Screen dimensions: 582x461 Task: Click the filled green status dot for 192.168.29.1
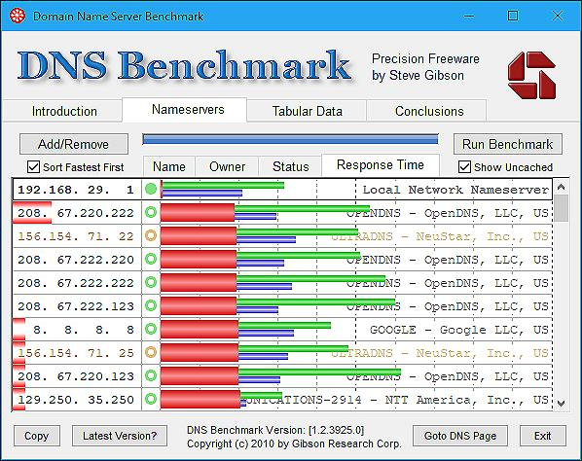click(x=151, y=189)
